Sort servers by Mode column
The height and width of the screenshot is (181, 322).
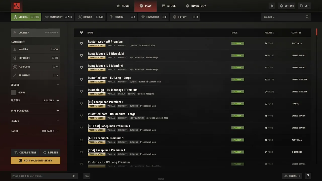[x=234, y=33]
